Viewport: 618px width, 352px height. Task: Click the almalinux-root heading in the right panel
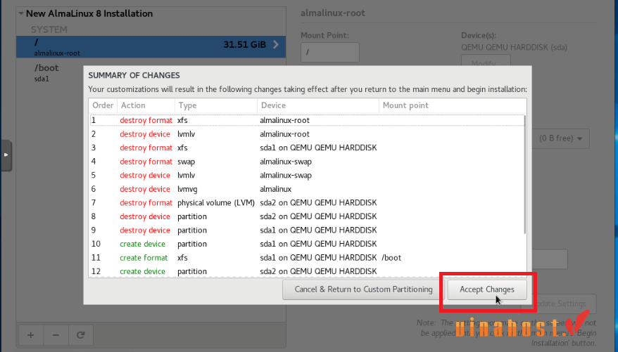click(x=333, y=13)
